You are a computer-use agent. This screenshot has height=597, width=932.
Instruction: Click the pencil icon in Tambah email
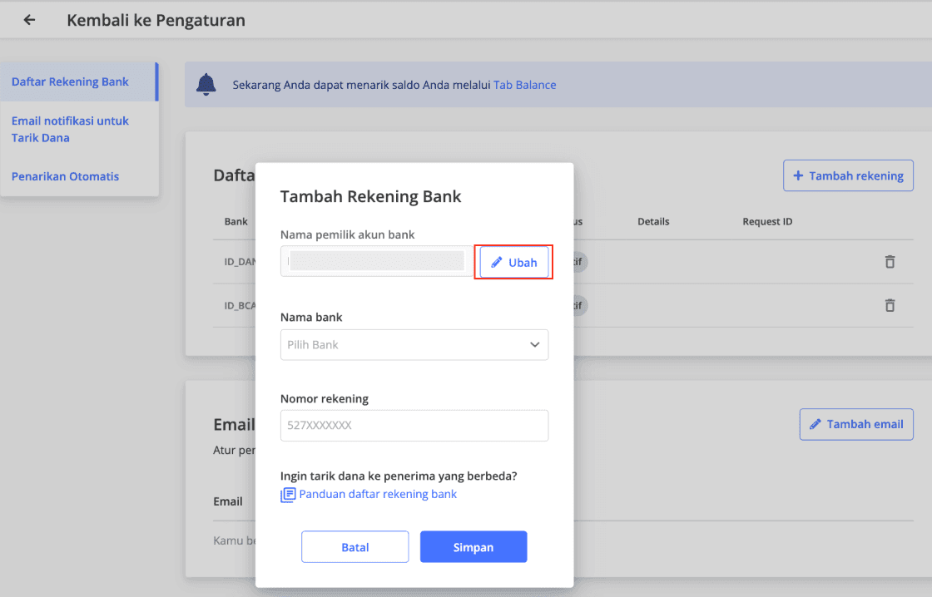click(815, 424)
